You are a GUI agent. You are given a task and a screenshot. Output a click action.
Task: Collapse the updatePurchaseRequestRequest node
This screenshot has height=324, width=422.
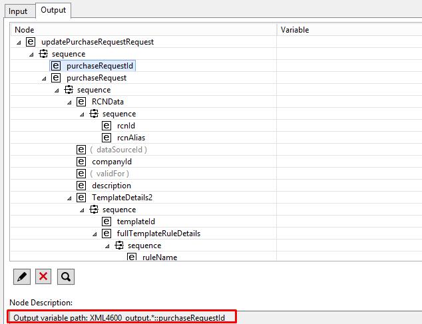point(19,43)
